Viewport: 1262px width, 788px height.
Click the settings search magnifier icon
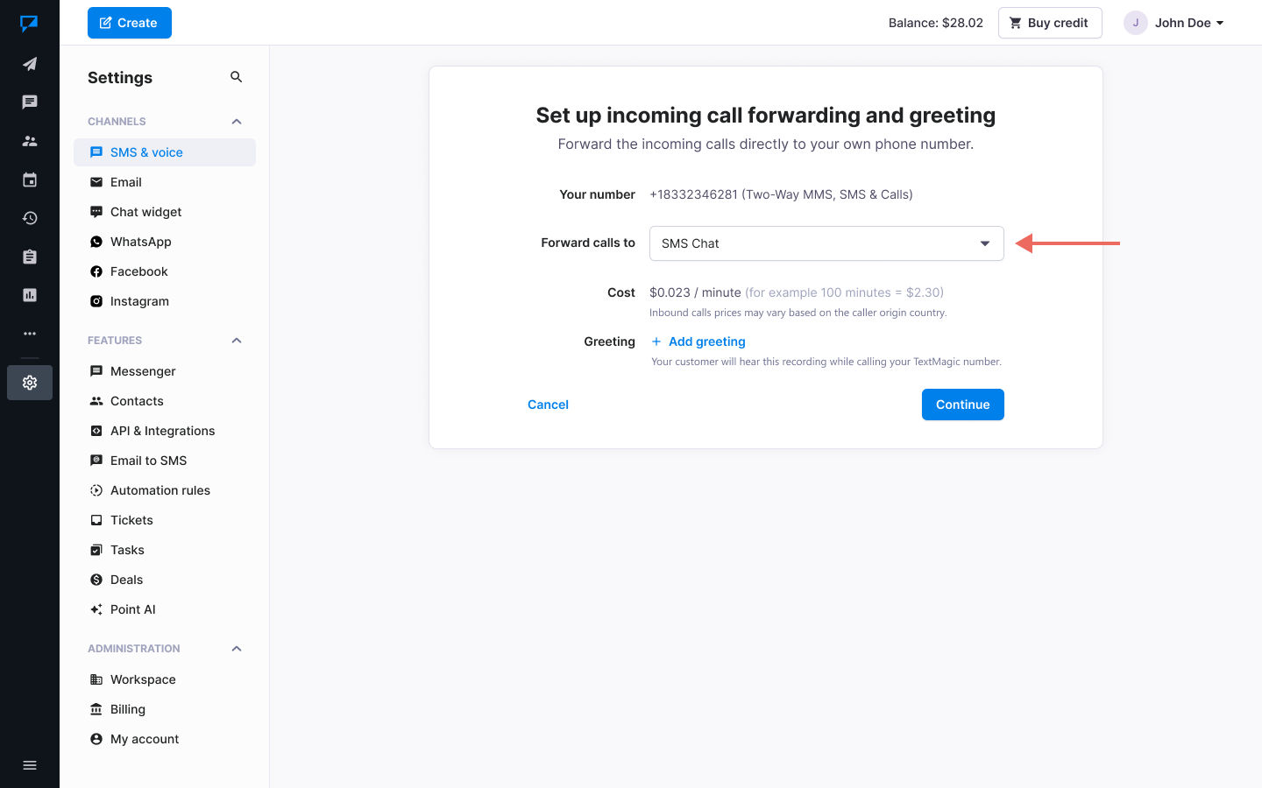pyautogui.click(x=236, y=77)
